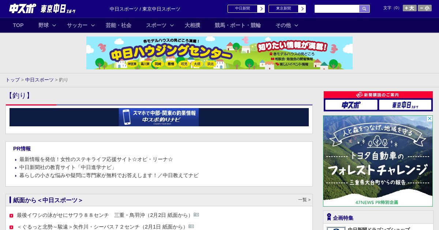Open the サッカー menu
This screenshot has width=439, height=230.
point(77,25)
